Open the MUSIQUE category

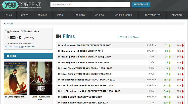[x=42, y=15]
